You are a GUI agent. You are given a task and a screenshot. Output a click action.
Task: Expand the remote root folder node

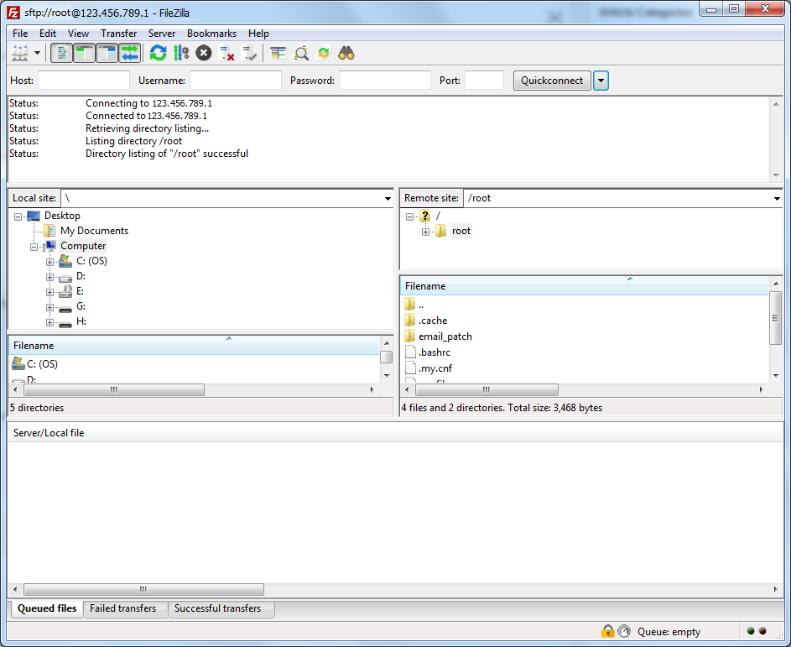[426, 232]
